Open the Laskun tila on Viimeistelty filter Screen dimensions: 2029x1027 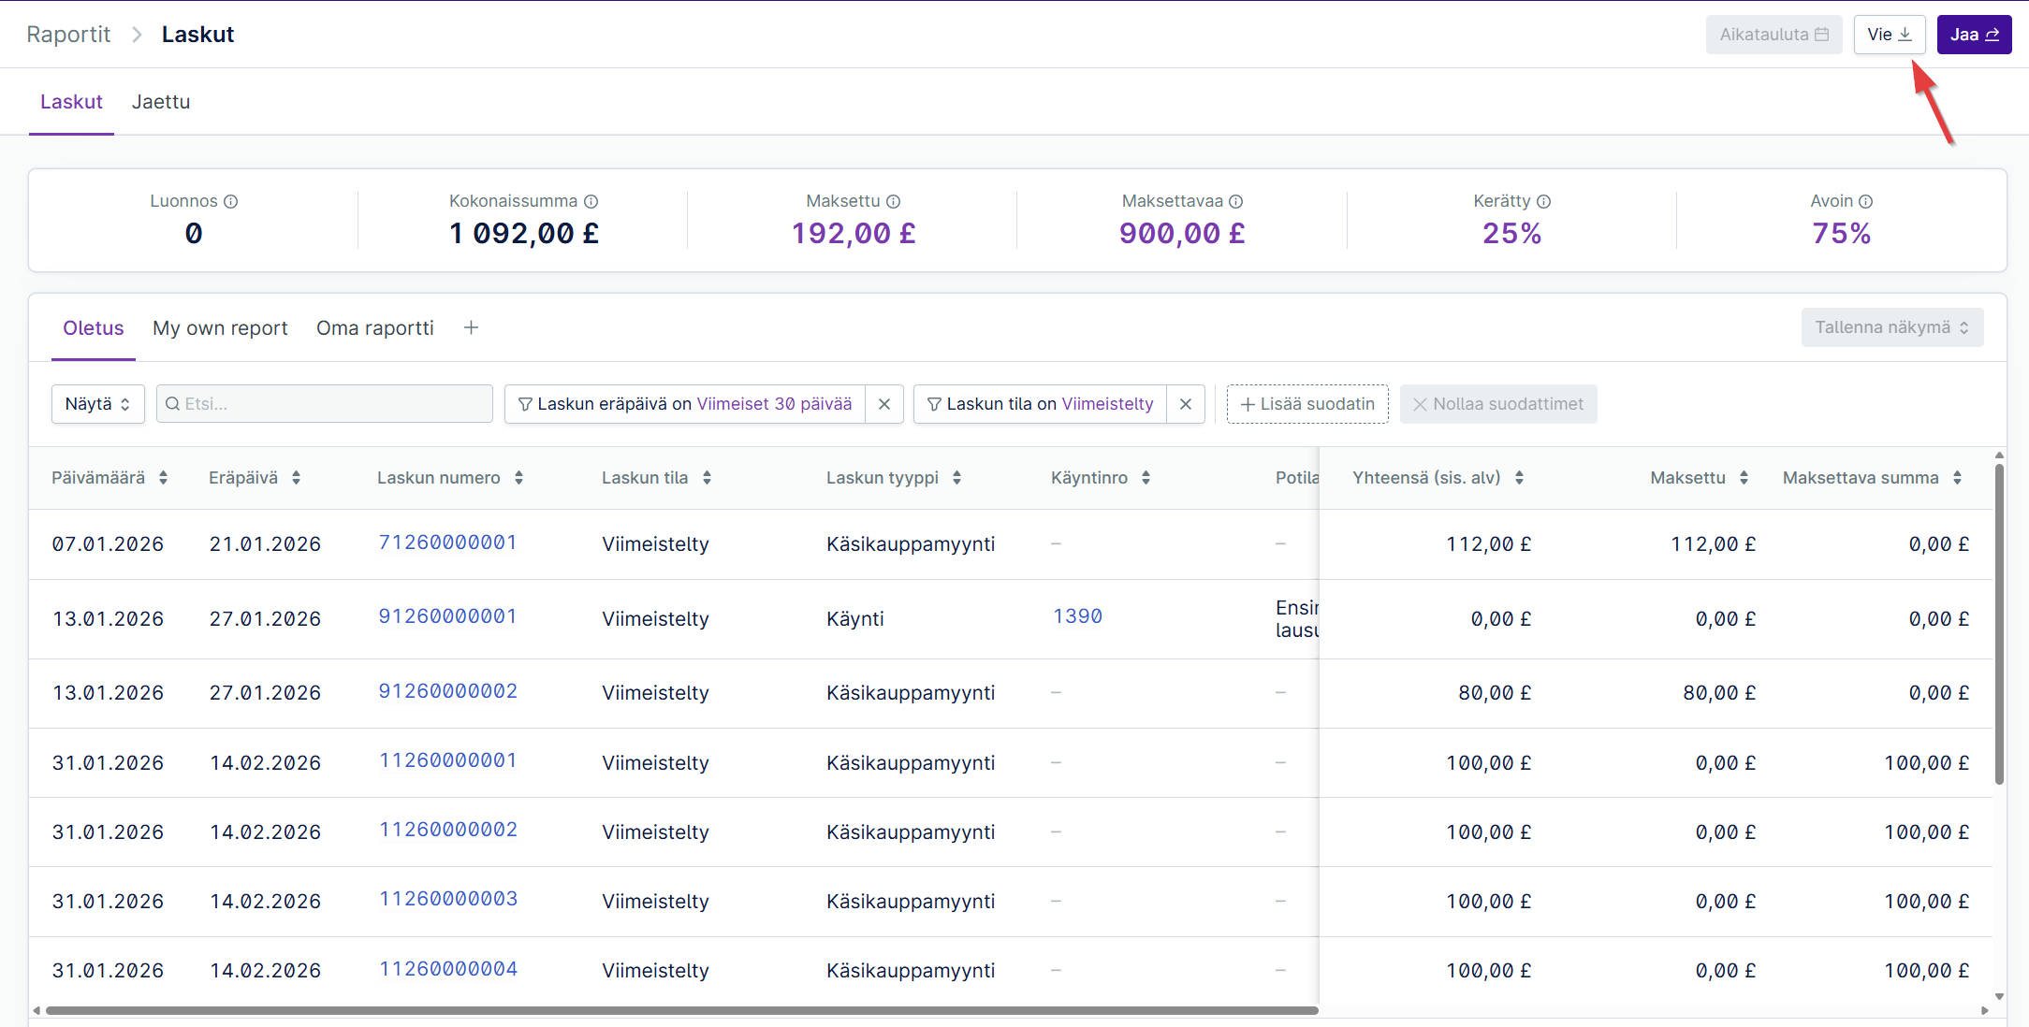coord(1040,404)
